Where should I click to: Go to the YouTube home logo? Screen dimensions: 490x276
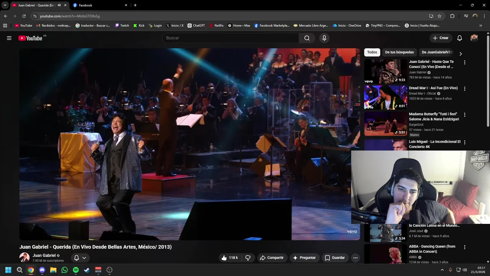point(30,38)
